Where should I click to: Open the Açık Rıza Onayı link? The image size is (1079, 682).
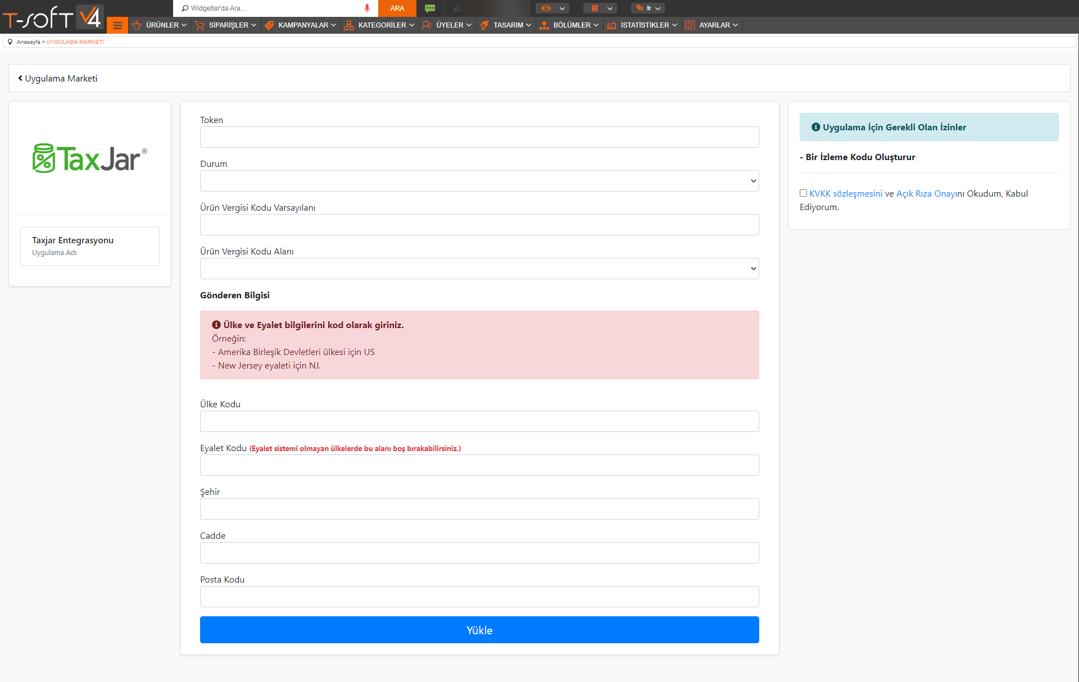click(x=926, y=193)
